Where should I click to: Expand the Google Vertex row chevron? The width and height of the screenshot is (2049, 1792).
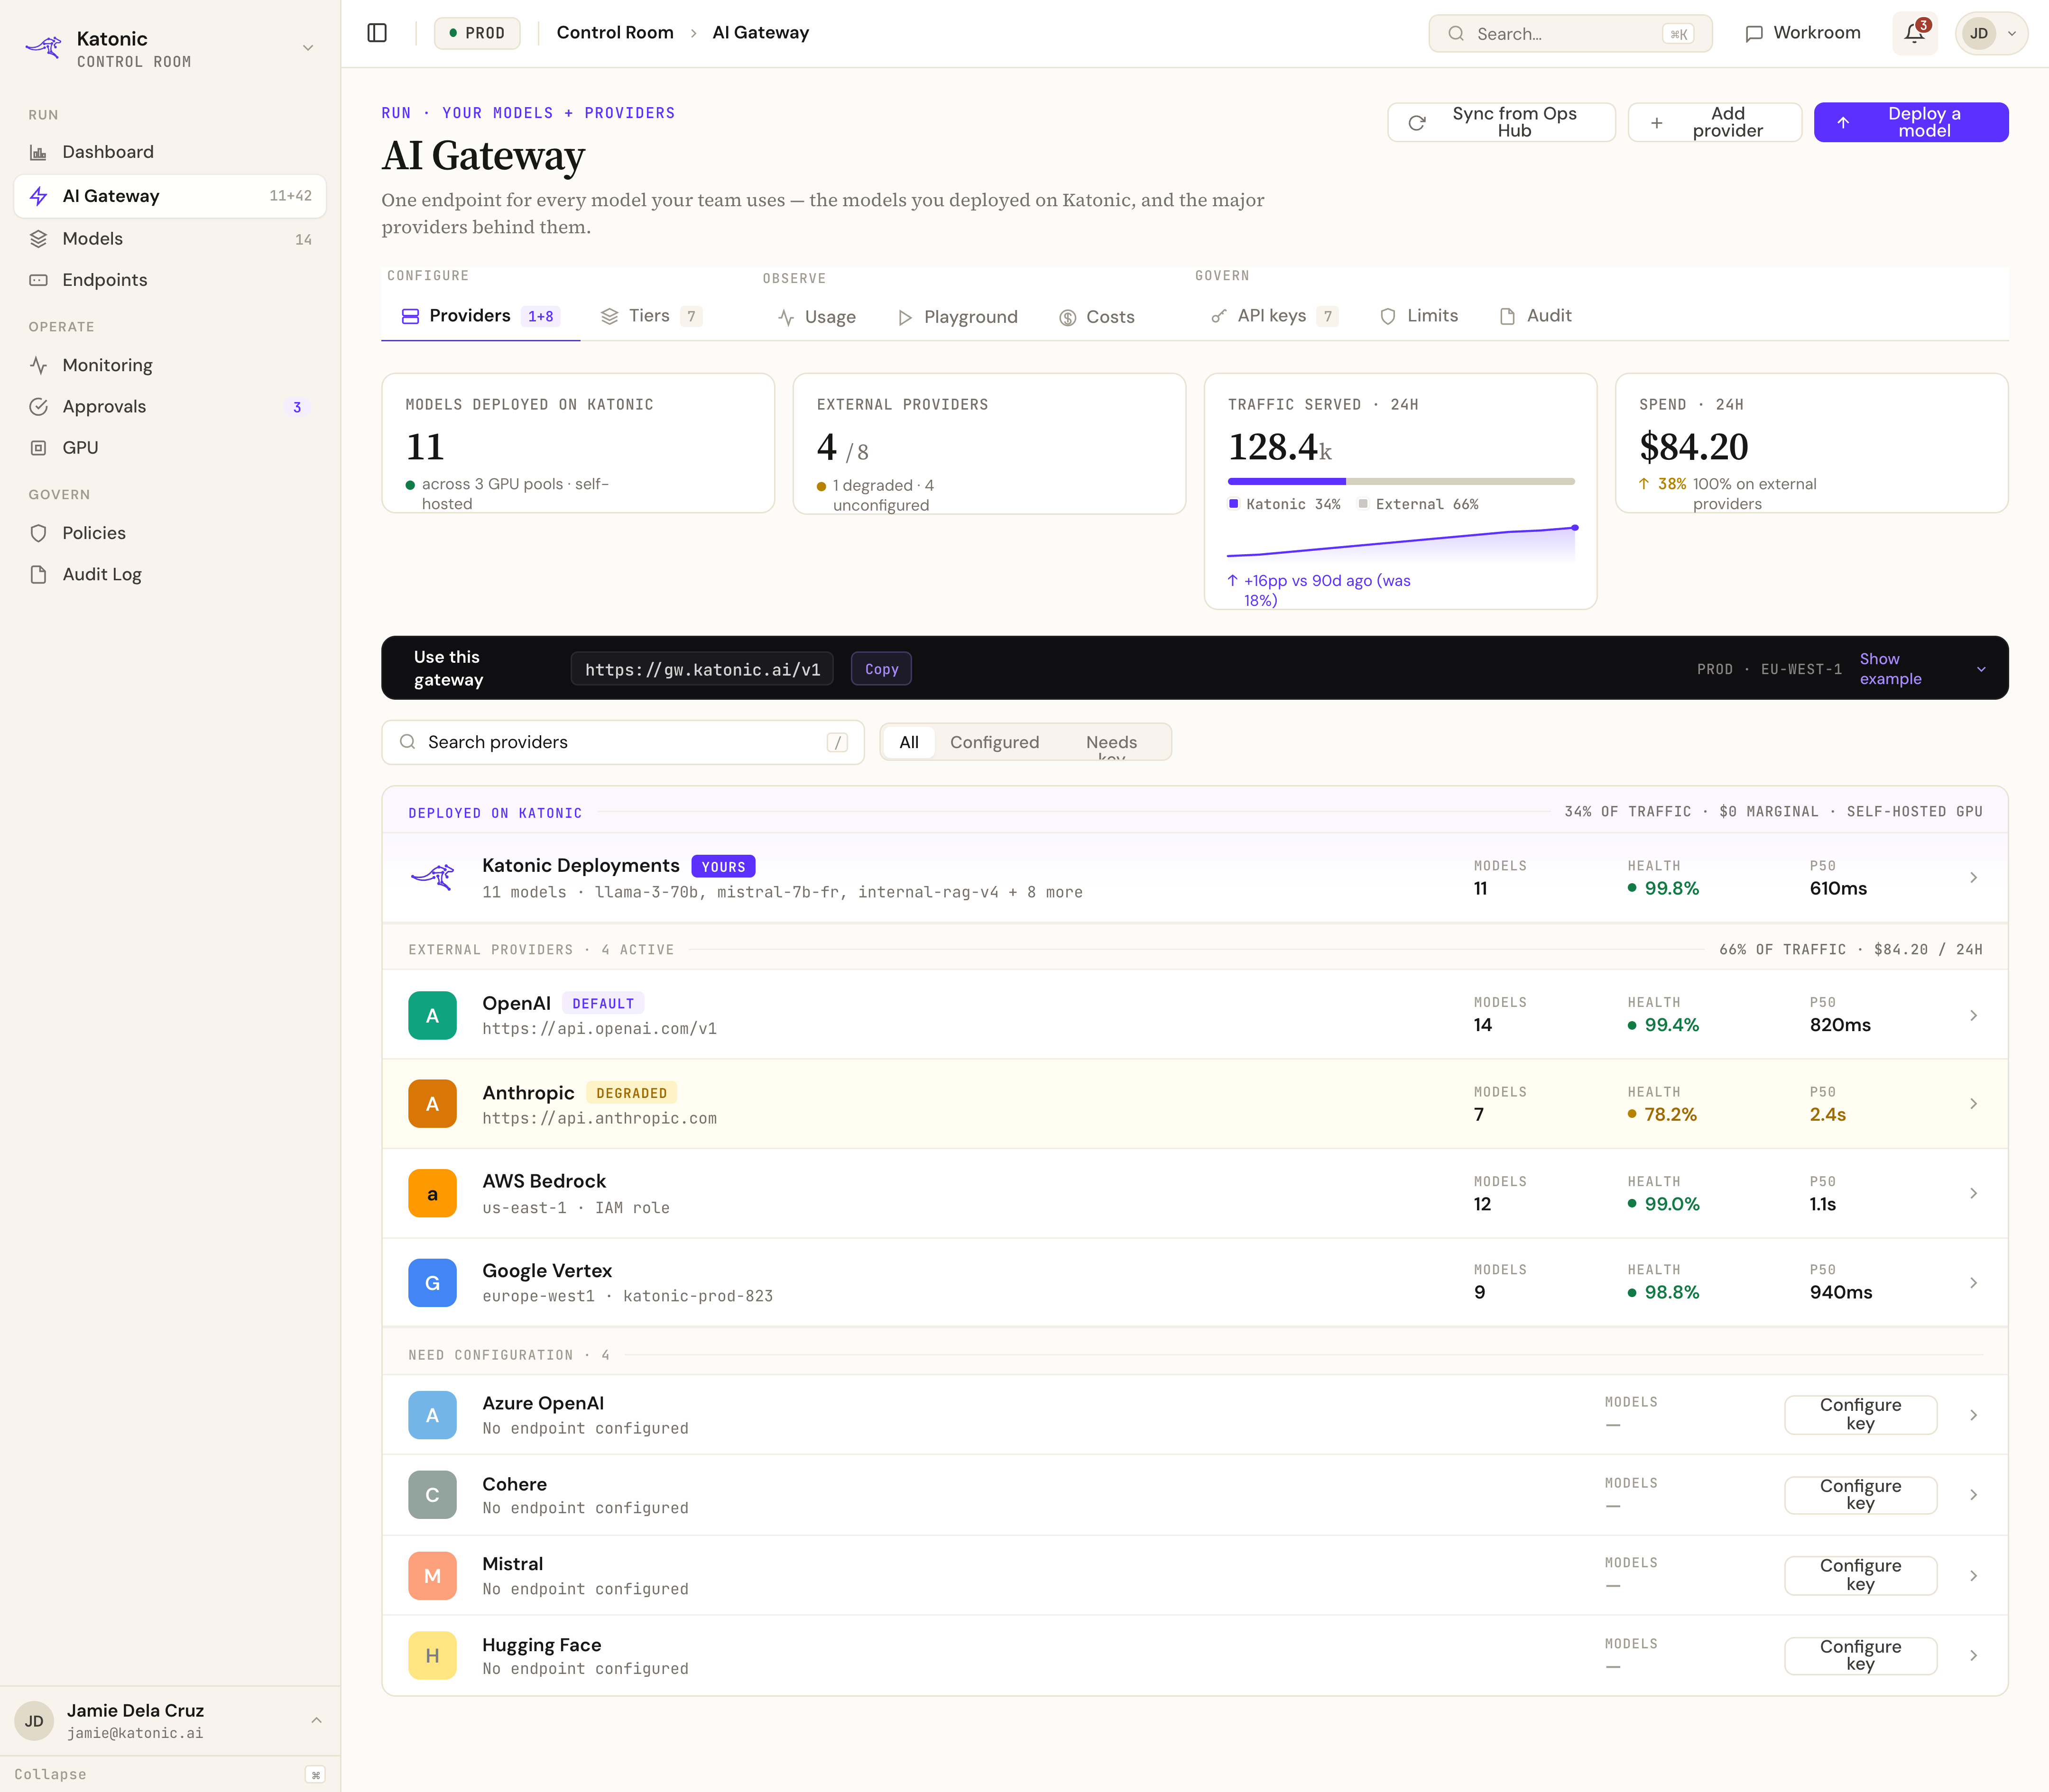point(1973,1283)
